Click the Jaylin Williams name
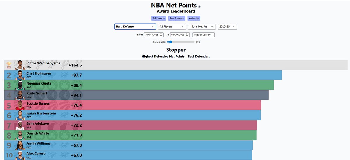This screenshot has height=160, width=350. tap(38, 143)
